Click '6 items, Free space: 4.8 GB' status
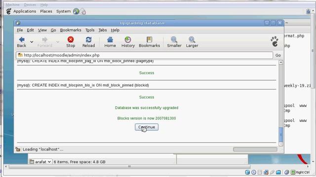Viewport: 316px width, 177px height. 79,162
